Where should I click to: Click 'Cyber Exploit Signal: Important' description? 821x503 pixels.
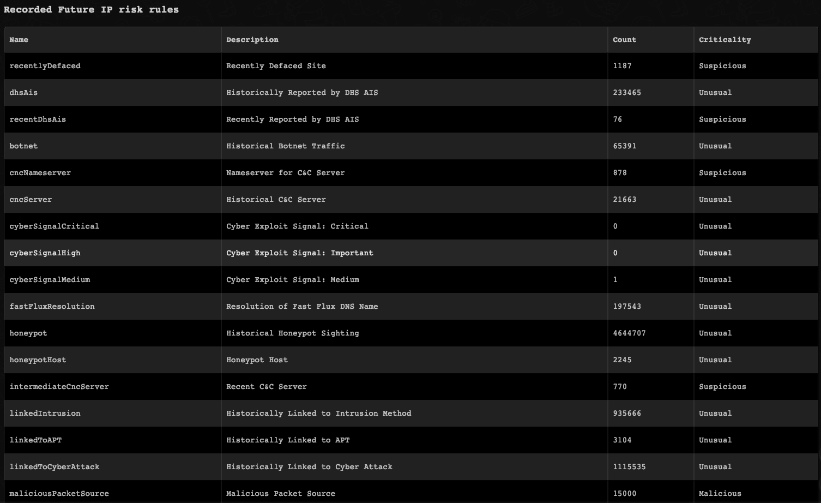click(x=299, y=253)
